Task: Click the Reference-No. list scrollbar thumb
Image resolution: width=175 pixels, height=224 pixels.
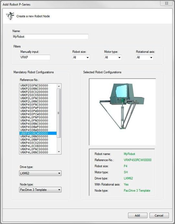Action: point(59,113)
